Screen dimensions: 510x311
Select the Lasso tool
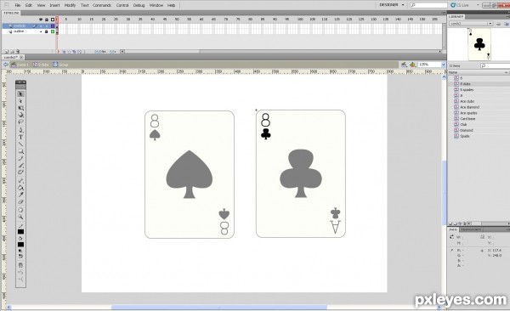coord(20,122)
